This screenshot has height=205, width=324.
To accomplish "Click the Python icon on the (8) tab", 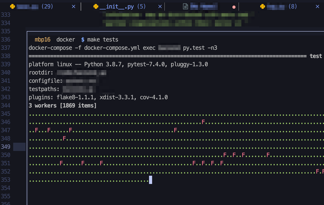I will [262, 6].
